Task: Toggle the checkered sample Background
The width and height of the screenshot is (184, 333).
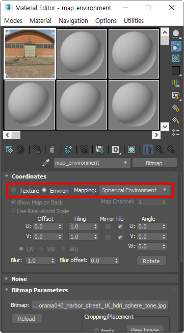Action: tap(176, 58)
